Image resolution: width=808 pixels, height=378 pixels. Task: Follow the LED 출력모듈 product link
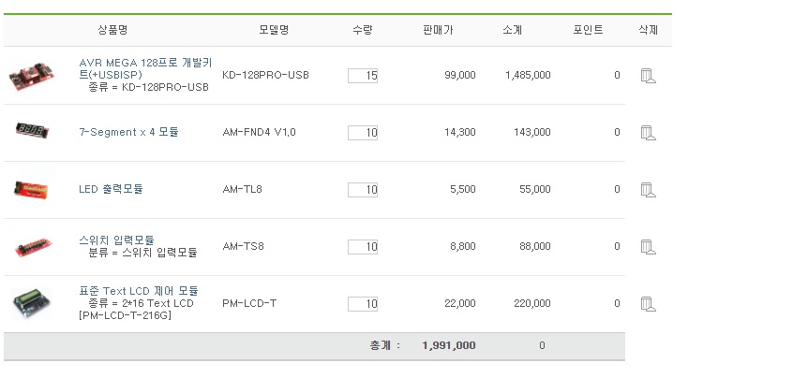(111, 189)
